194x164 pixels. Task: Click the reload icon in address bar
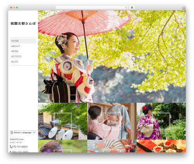pos(126,7)
